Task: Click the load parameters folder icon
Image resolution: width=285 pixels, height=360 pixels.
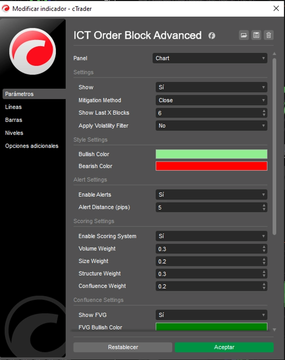Action: click(x=244, y=35)
